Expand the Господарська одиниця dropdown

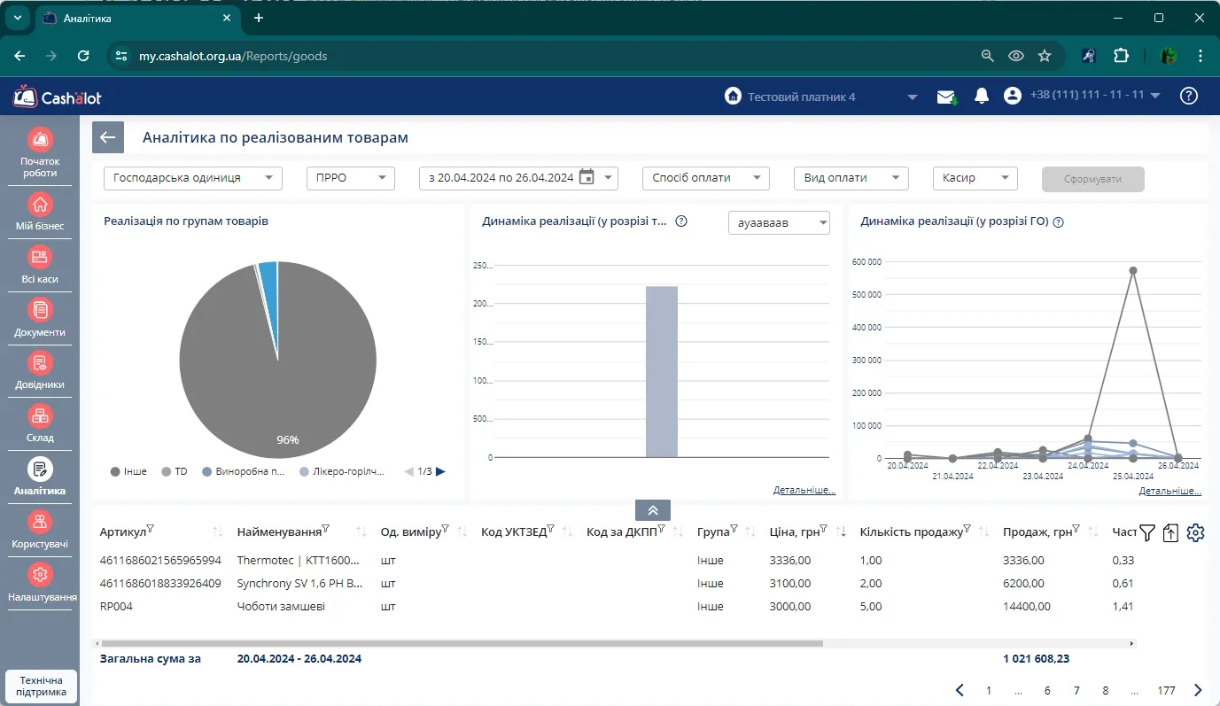point(193,178)
